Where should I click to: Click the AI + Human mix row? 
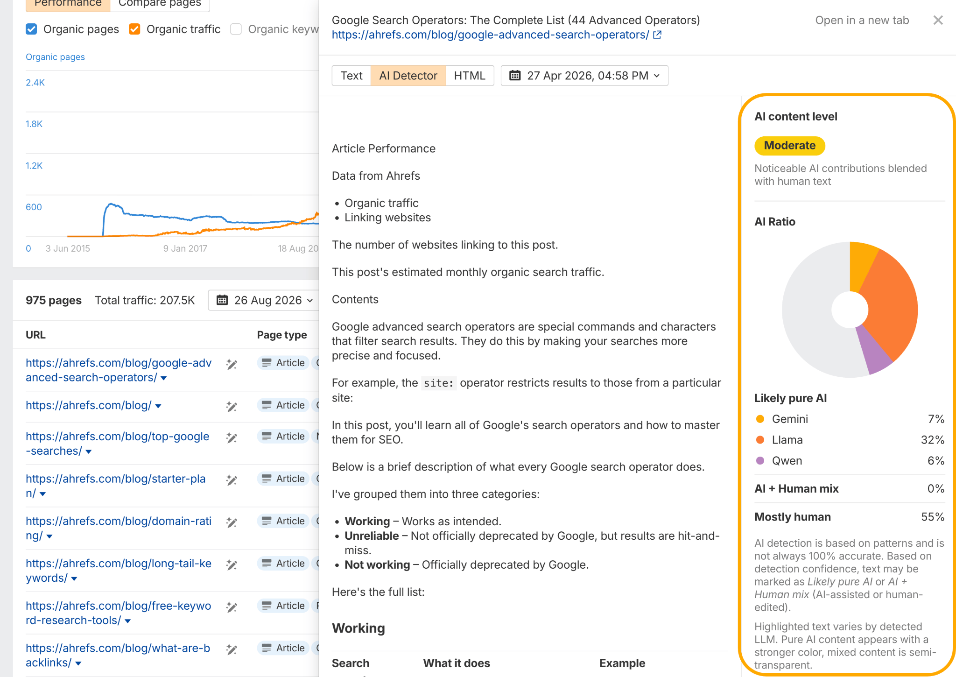pyautogui.click(x=850, y=489)
